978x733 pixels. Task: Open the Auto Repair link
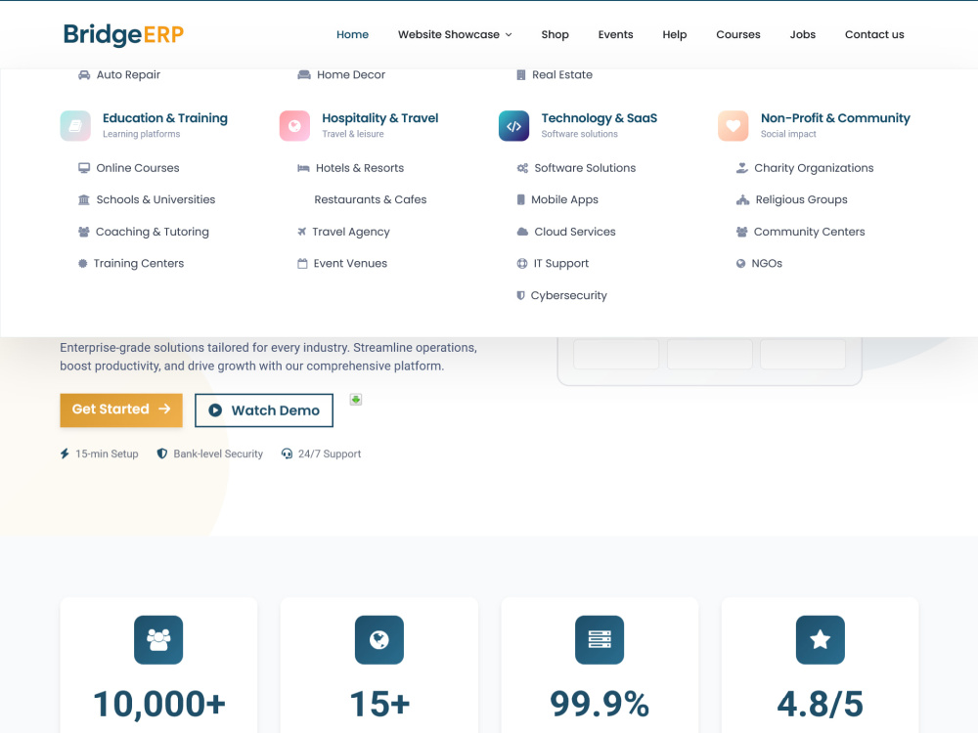[x=128, y=75]
